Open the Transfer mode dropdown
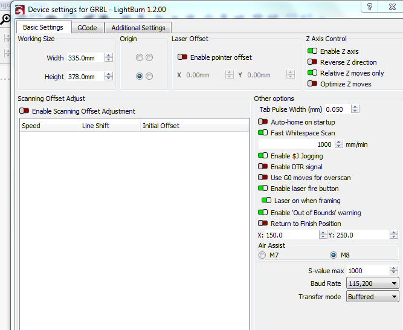 (373, 296)
